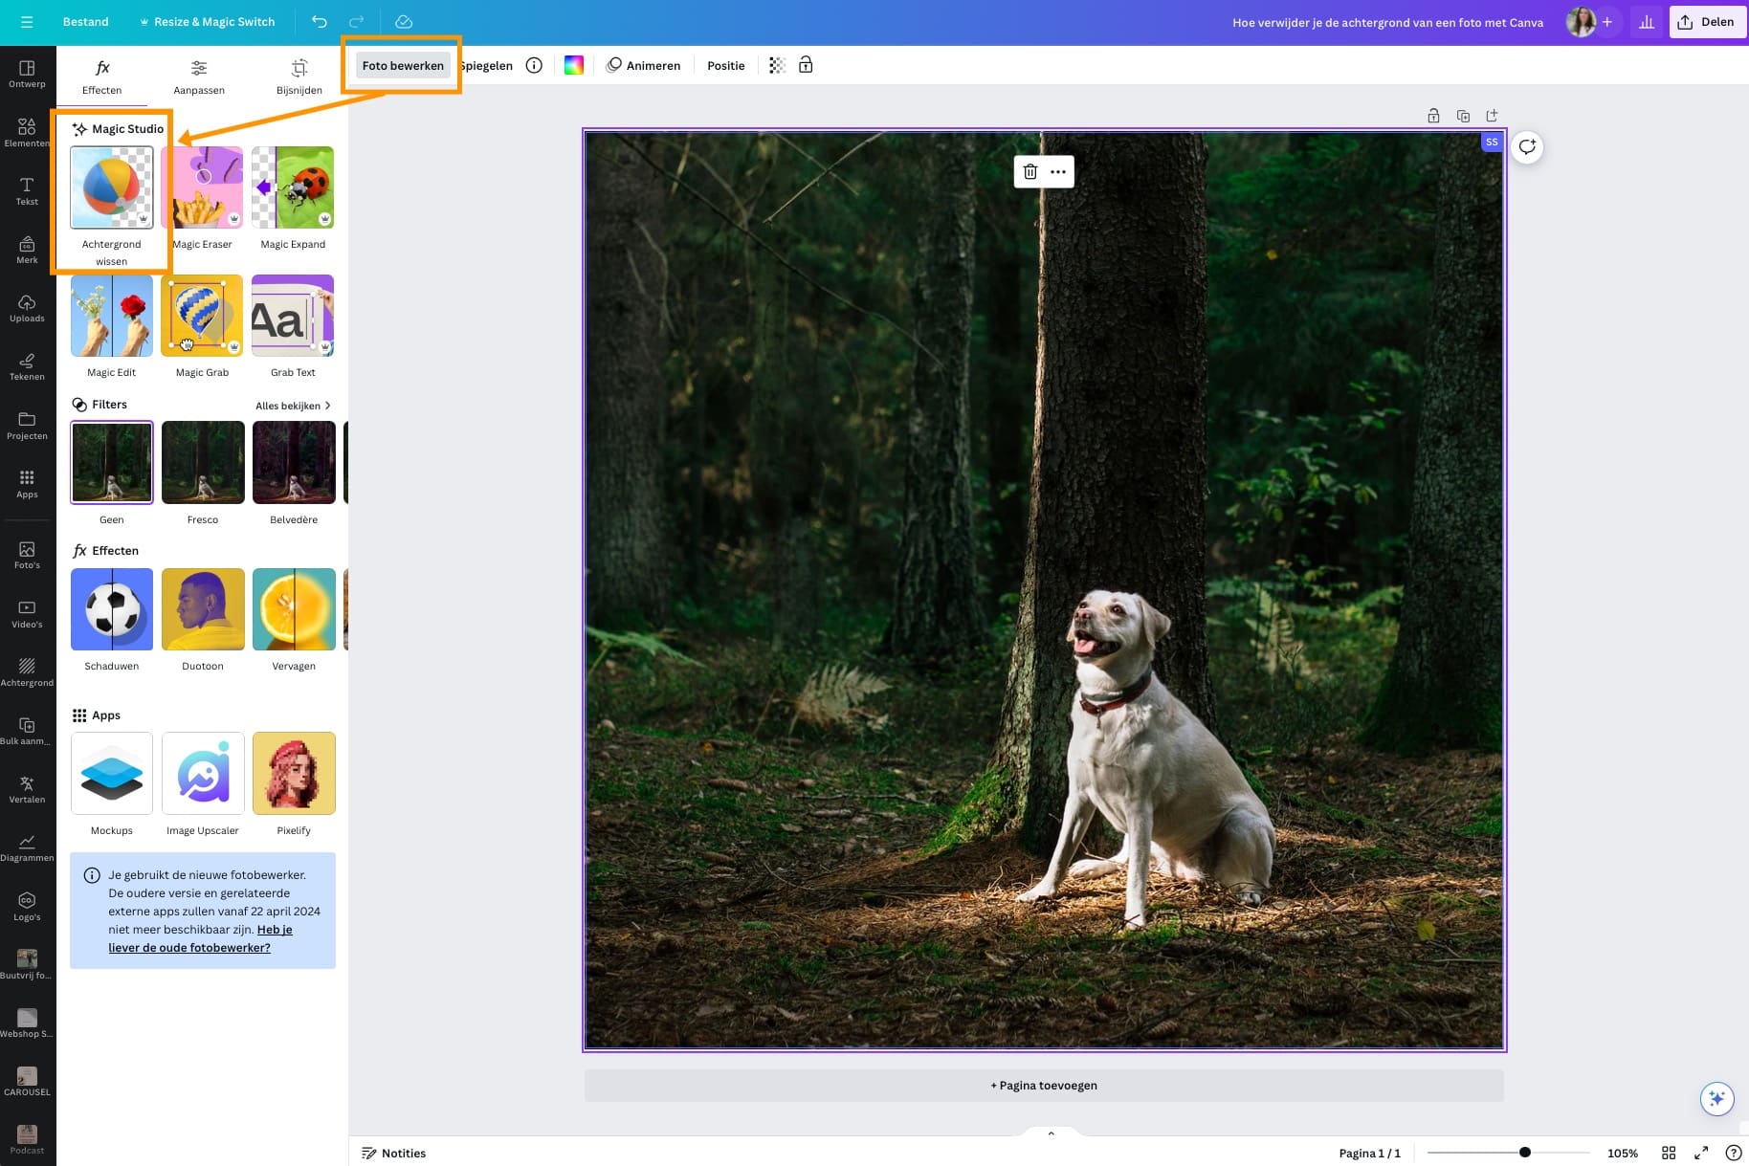Click the Delen share button

coord(1707,22)
